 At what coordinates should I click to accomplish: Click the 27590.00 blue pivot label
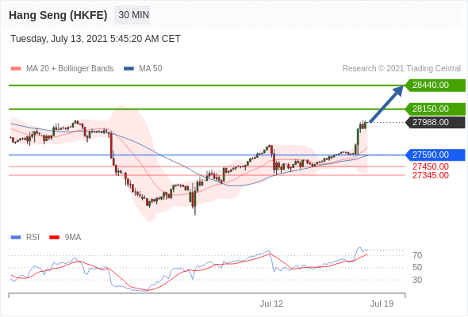click(x=435, y=155)
